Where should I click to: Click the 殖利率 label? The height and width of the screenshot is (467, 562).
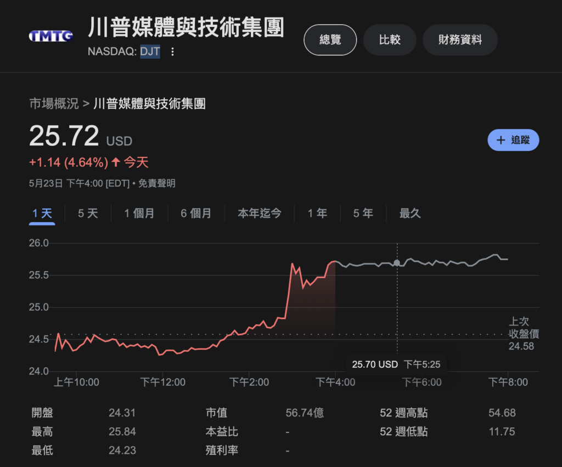coord(222,450)
